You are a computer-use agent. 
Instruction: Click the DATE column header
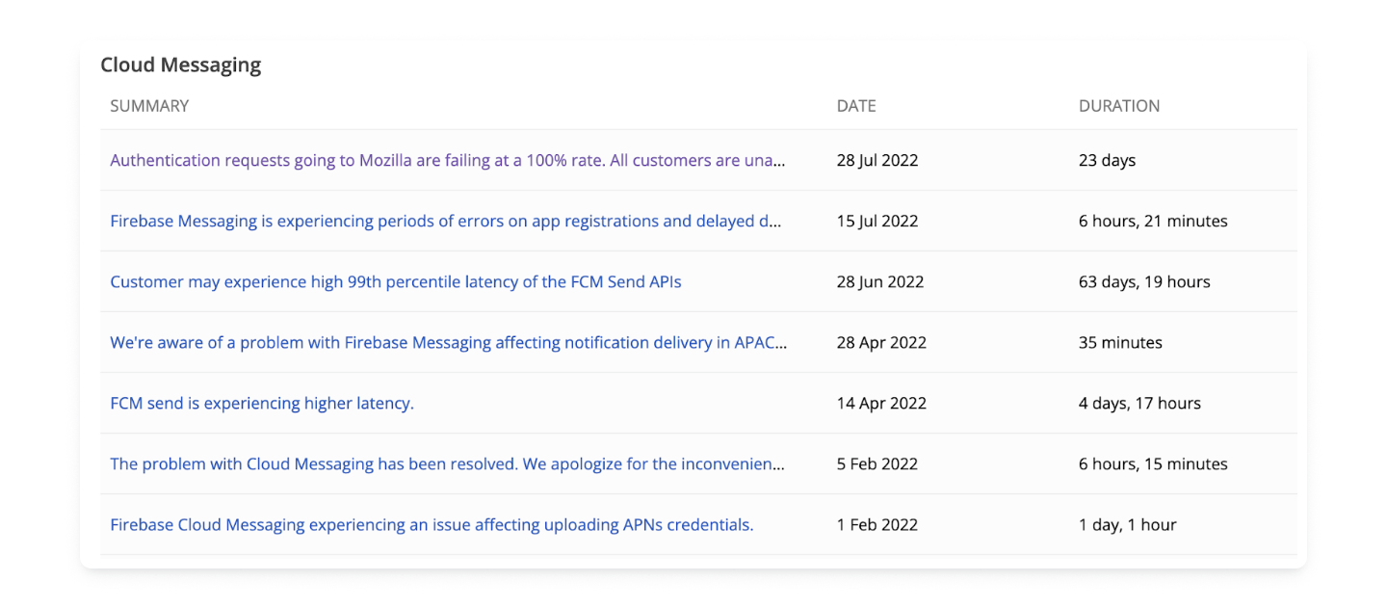pos(856,106)
